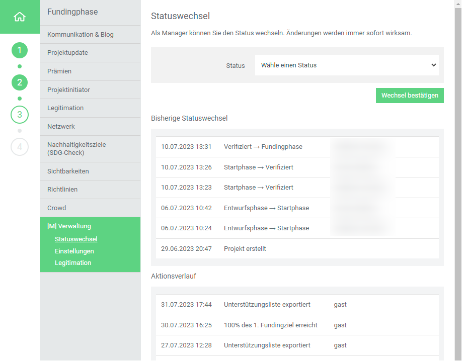The image size is (466, 361).
Task: Go to phase step 1 circle
Action: [20, 50]
